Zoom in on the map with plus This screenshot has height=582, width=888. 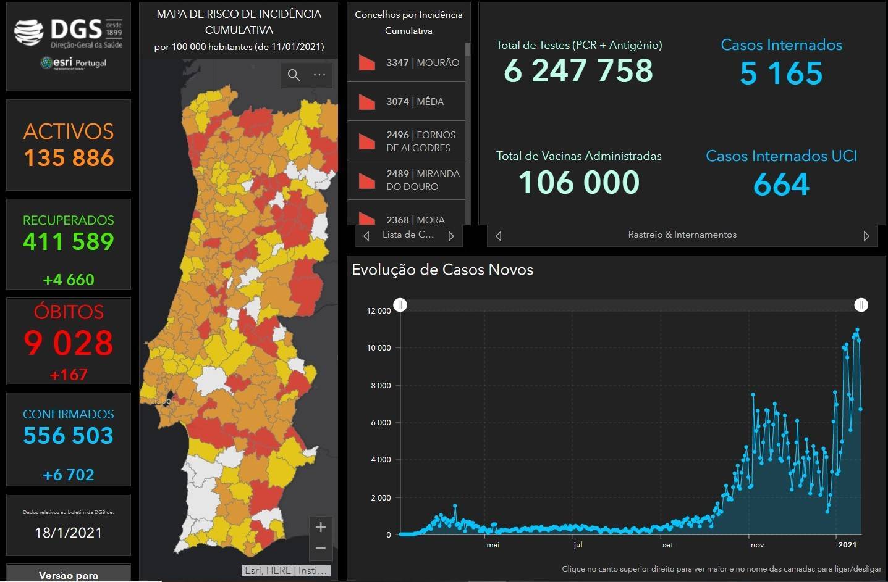click(x=321, y=527)
